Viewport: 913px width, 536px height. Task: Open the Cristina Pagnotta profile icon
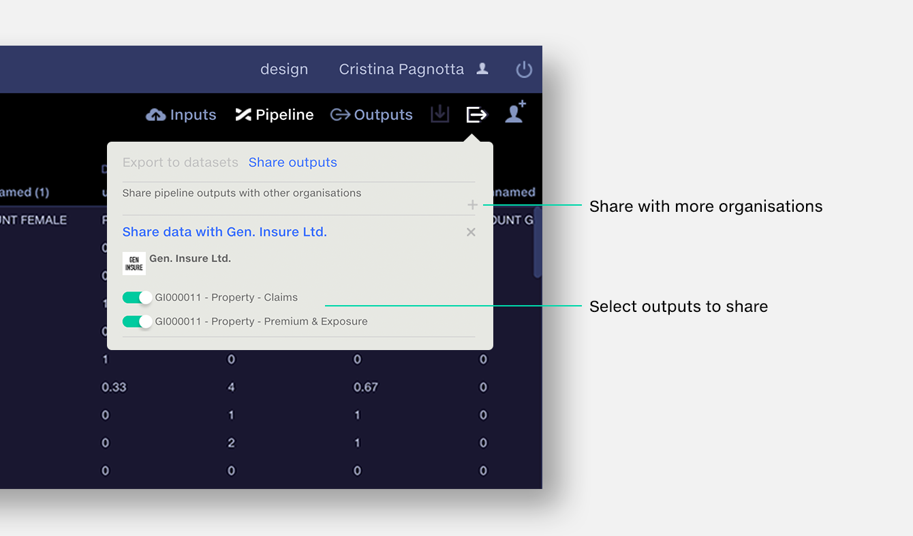point(482,69)
